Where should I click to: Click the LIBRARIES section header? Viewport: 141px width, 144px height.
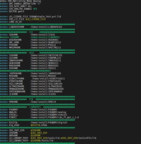coord(35,107)
